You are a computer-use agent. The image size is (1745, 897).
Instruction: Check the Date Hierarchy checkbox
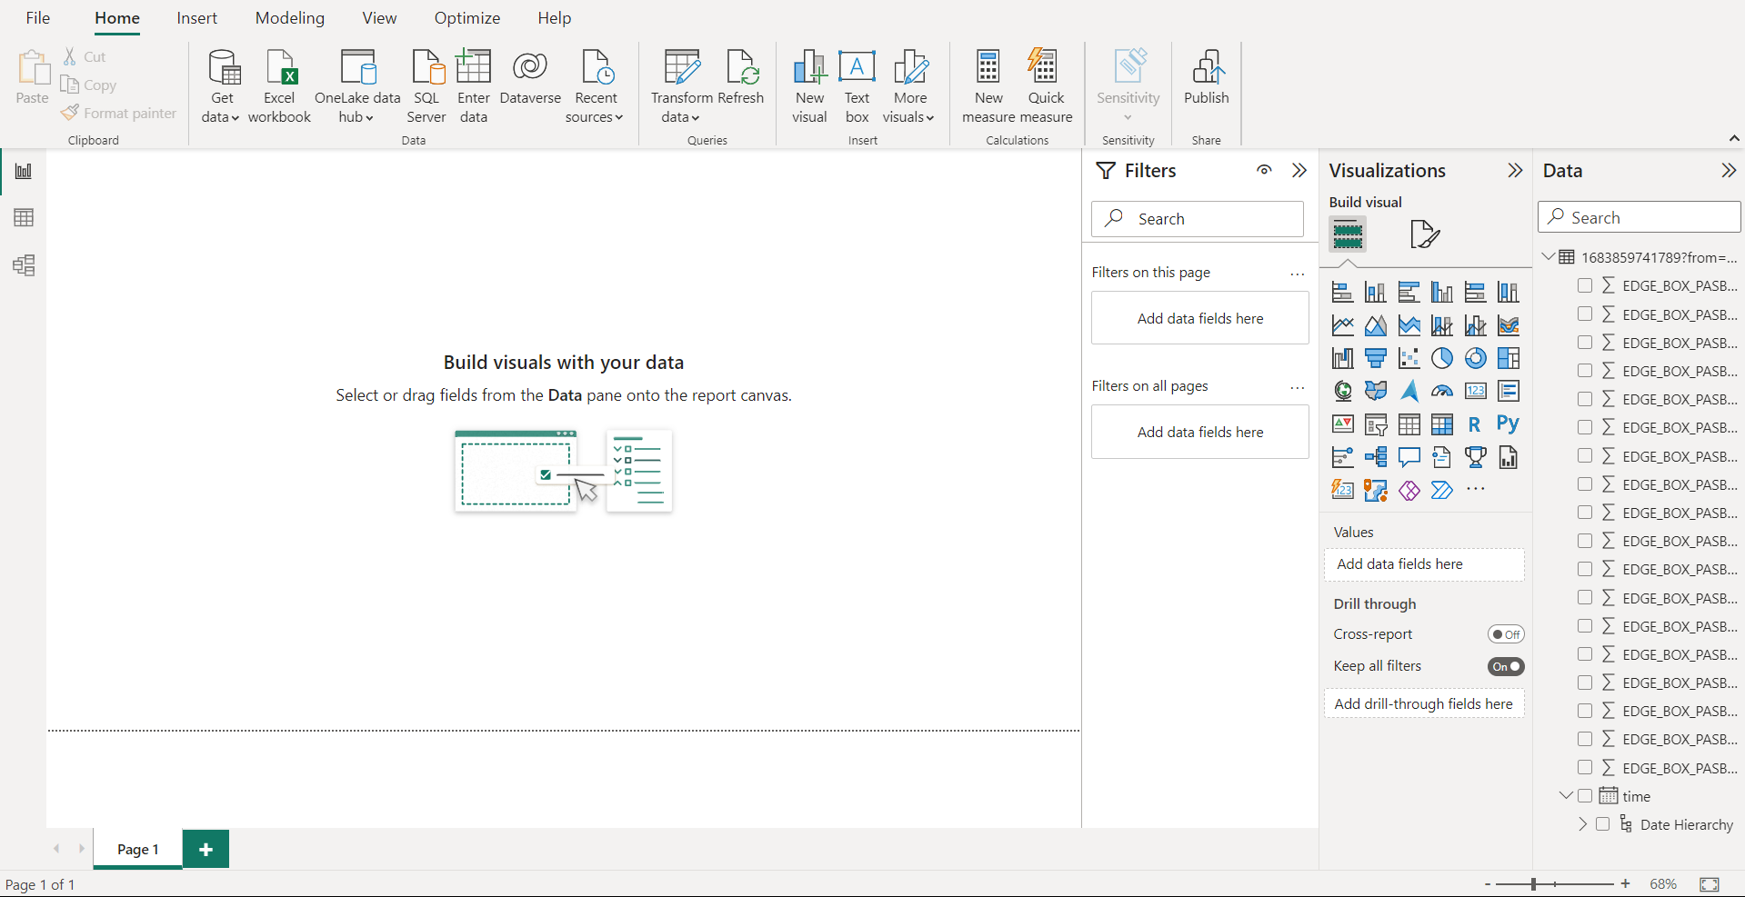tap(1603, 824)
